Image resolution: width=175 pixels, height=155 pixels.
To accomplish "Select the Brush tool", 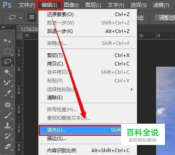I will click(x=8, y=115).
